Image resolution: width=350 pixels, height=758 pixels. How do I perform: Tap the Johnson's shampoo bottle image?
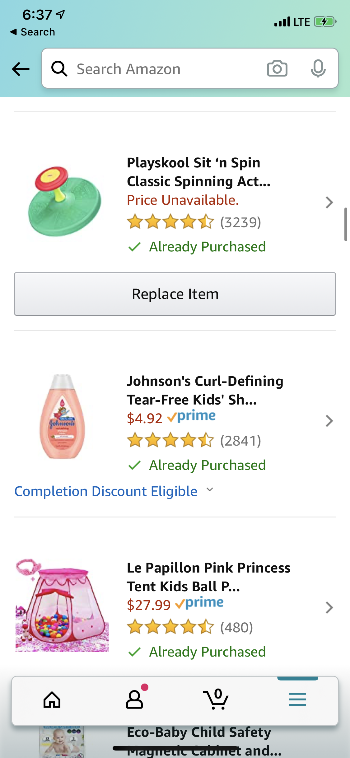pyautogui.click(x=62, y=417)
